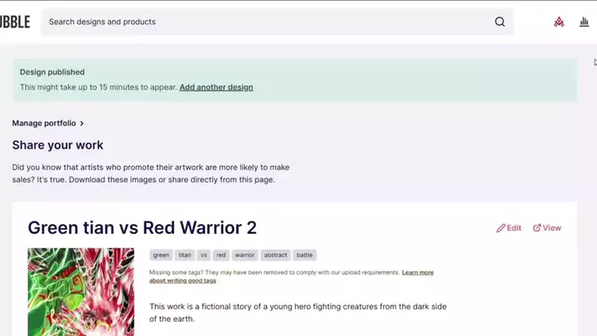Screen dimensions: 597x336
Task: Select the "titan" tag
Action: [185, 256]
